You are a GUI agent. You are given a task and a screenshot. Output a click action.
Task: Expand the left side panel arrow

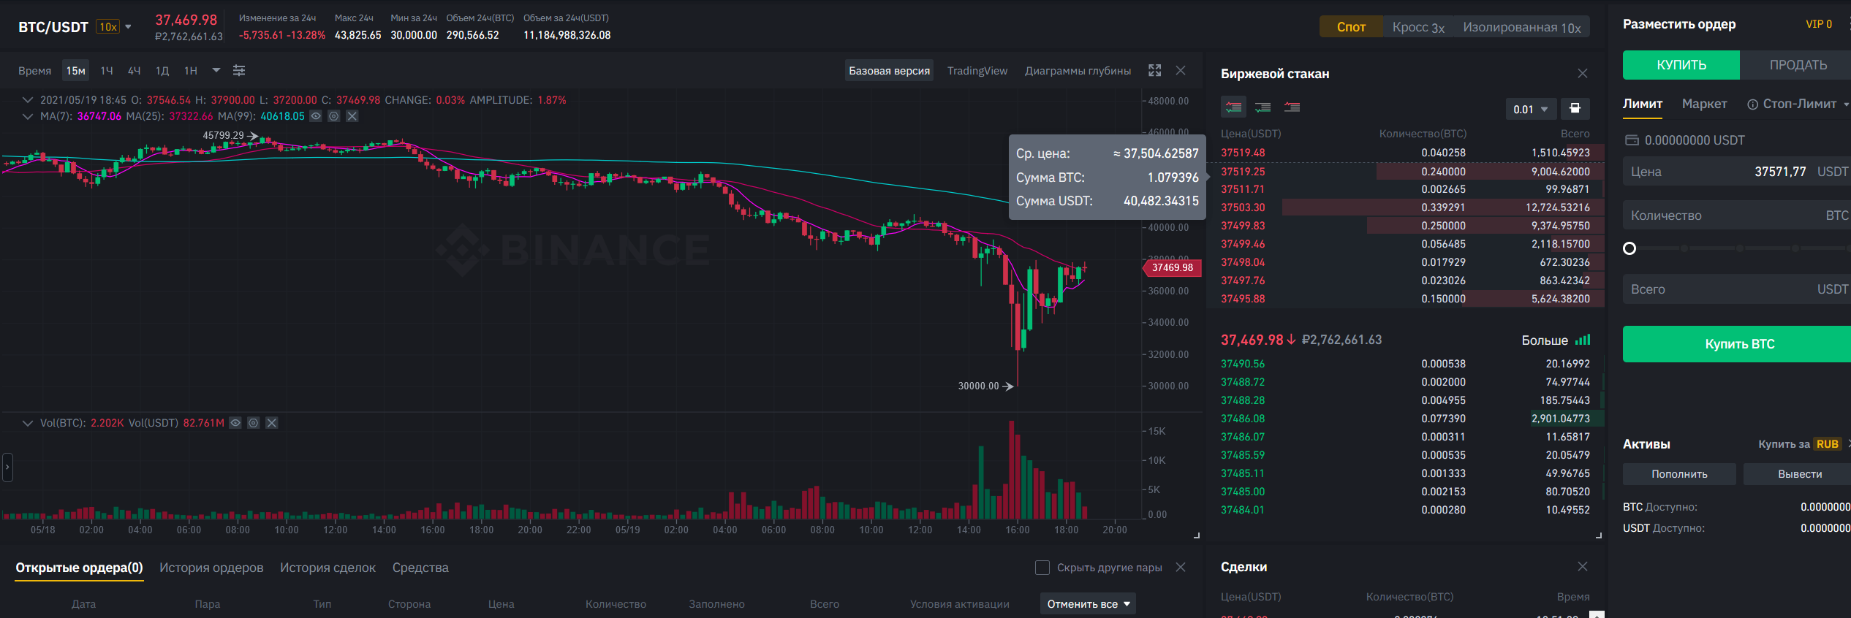7,467
